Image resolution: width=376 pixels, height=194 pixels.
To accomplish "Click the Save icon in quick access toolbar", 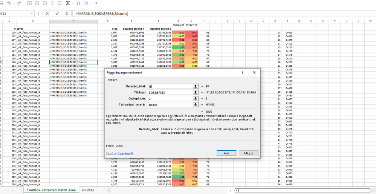I will 1,3.
